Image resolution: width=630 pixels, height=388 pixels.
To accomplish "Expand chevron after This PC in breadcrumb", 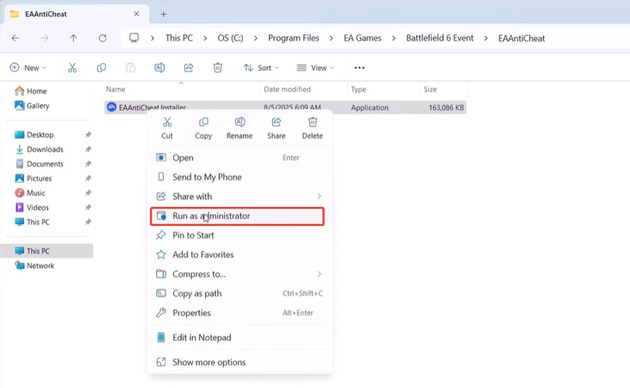I will tap(205, 38).
